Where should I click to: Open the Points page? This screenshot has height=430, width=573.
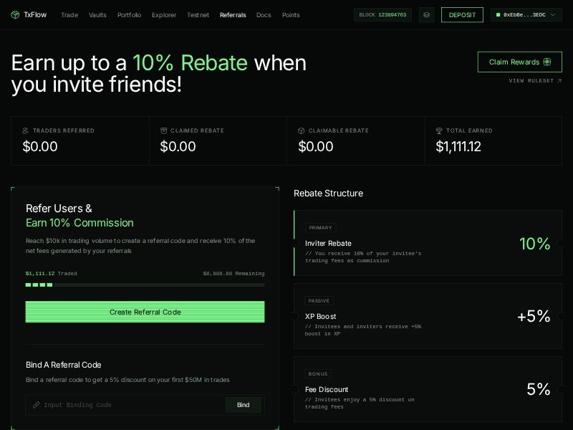tap(291, 15)
